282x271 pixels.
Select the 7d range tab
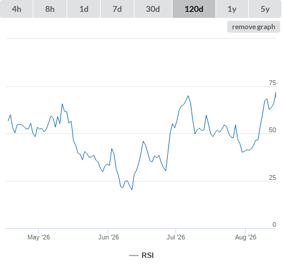tap(117, 9)
